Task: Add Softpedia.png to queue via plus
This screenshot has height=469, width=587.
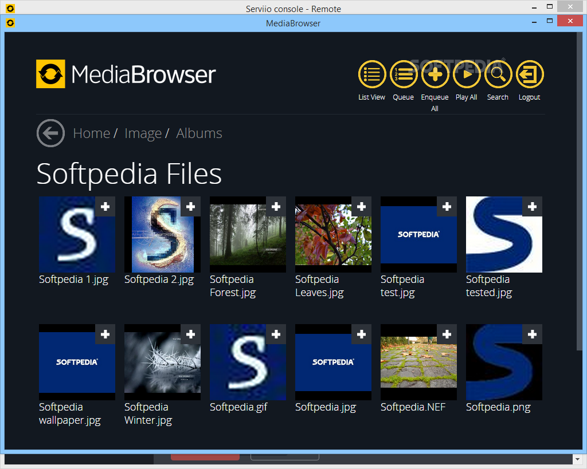Action: click(532, 334)
